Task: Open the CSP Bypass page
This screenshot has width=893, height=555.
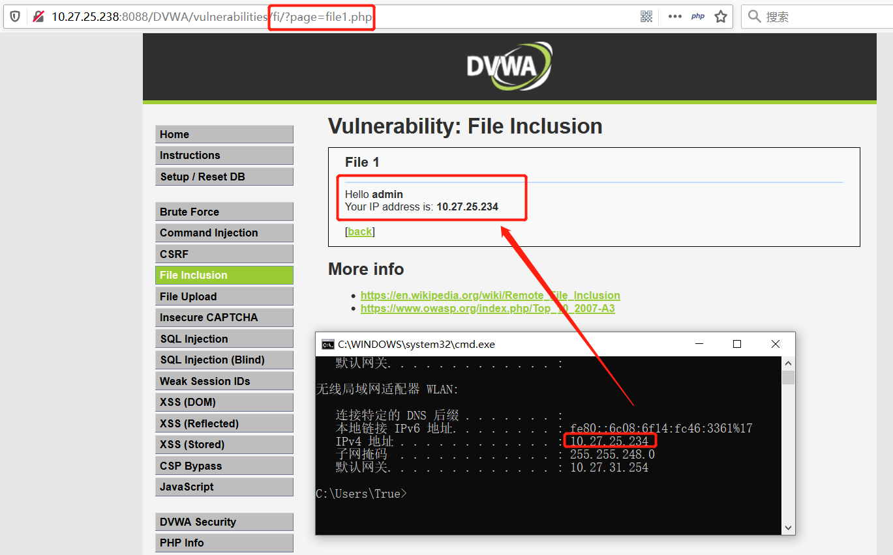Action: click(x=224, y=466)
